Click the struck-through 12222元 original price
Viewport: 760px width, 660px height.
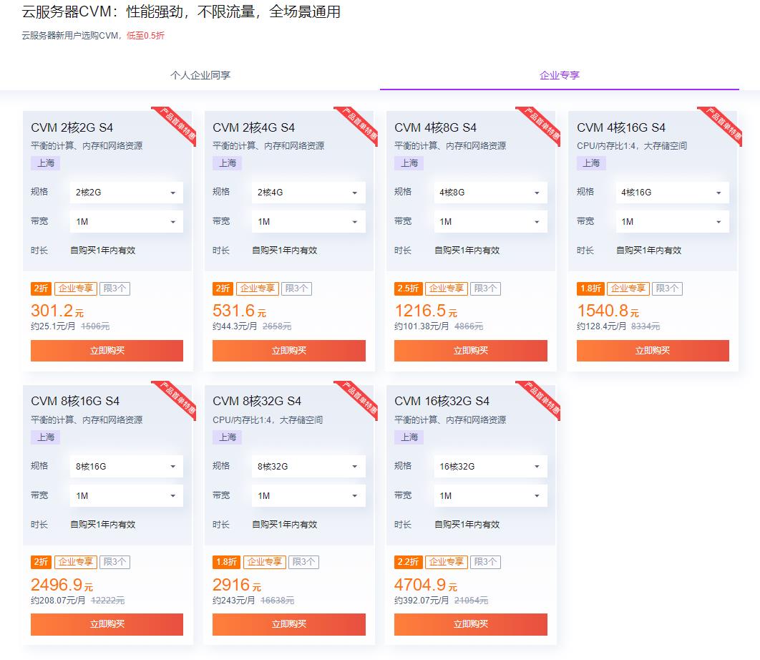click(107, 601)
